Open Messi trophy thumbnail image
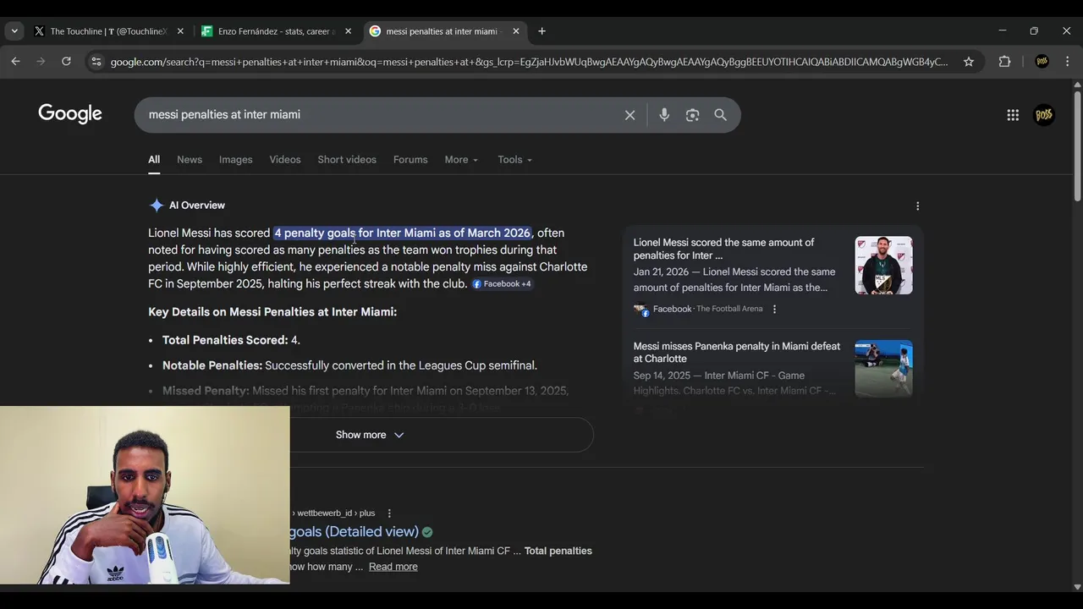This screenshot has height=609, width=1083. coord(883,265)
